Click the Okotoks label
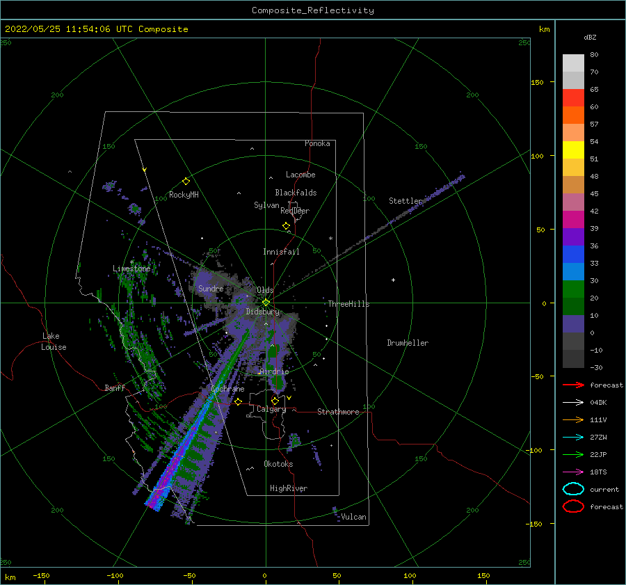Viewport: 626px width, 585px height. click(278, 464)
